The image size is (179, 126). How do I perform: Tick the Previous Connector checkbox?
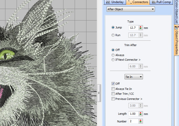113,99
